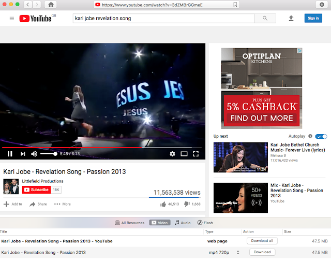Mute the video volume speaker icon
Image resolution: width=331 pixels, height=262 pixels.
pos(34,154)
